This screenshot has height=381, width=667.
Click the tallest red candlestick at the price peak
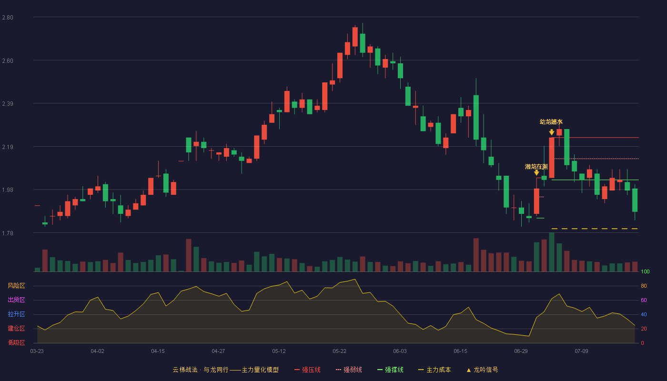[x=355, y=37]
